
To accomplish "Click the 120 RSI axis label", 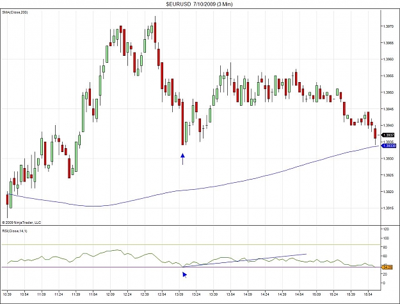I will (x=386, y=229).
